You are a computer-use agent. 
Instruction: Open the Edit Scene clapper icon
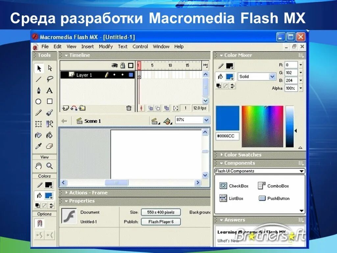(155, 121)
